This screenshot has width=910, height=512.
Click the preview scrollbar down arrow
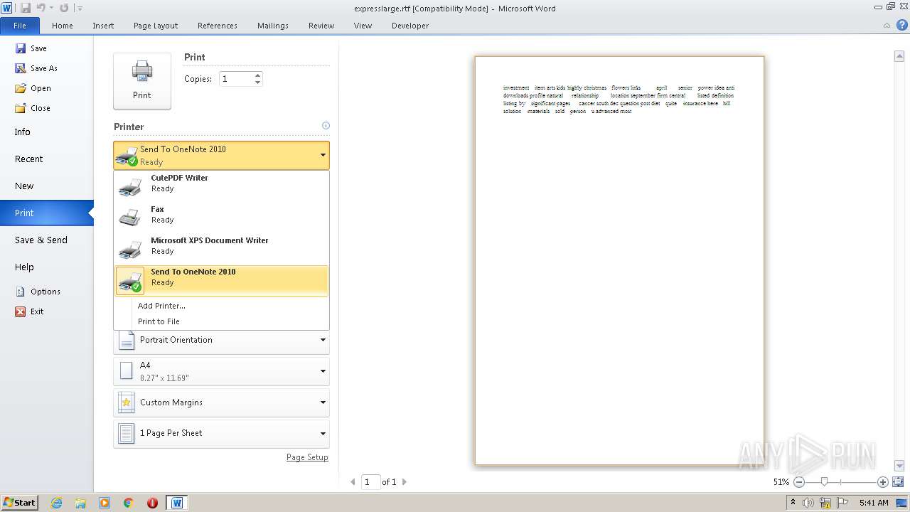pos(899,466)
